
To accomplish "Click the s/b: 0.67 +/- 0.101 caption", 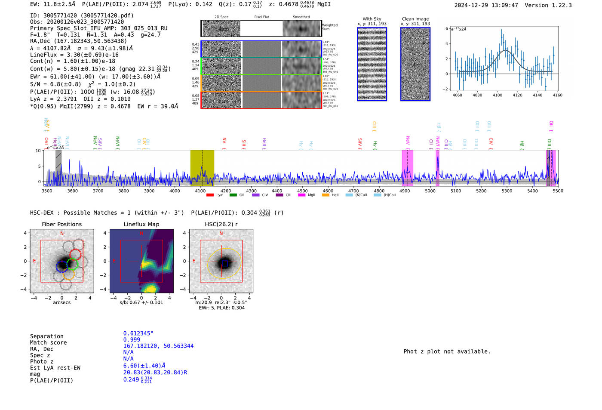I will point(141,302).
